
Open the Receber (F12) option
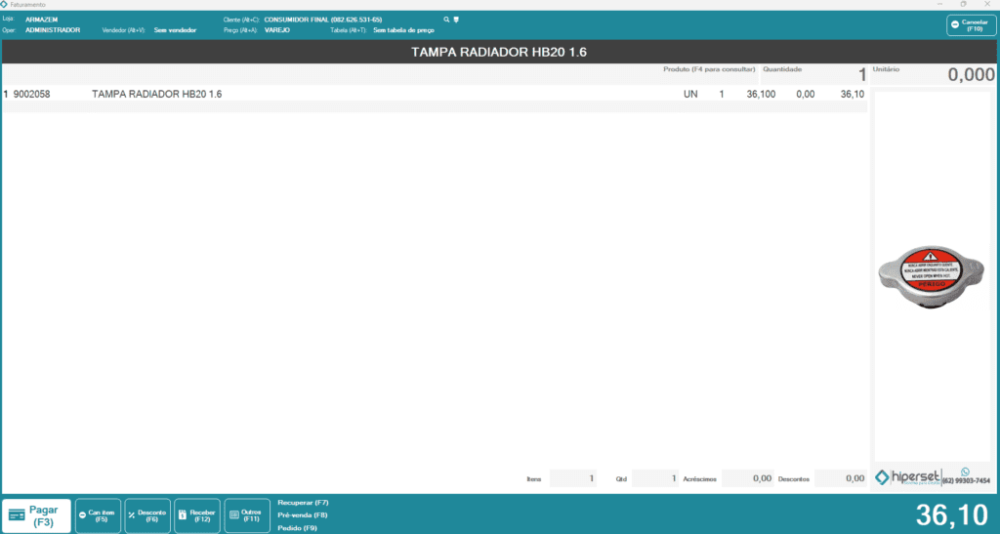point(196,515)
